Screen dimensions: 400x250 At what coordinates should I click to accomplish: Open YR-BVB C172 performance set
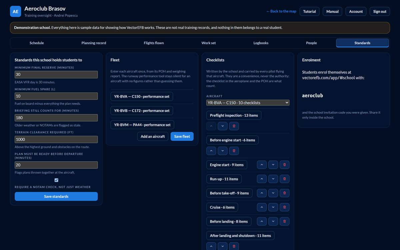click(x=142, y=111)
